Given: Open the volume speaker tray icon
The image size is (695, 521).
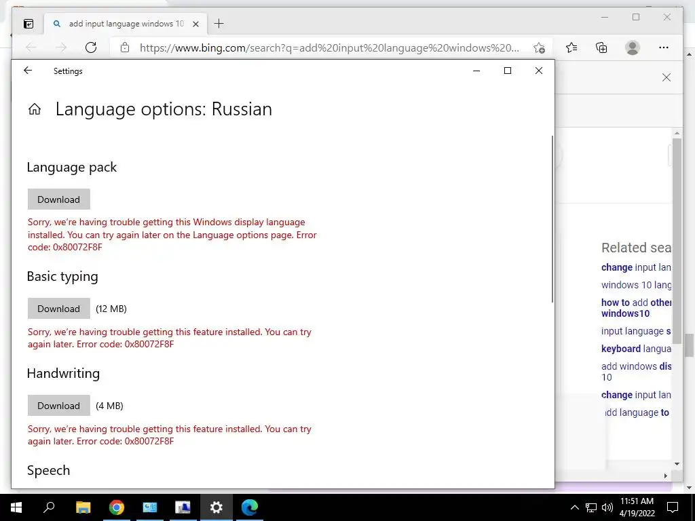Looking at the screenshot, I should 607,507.
